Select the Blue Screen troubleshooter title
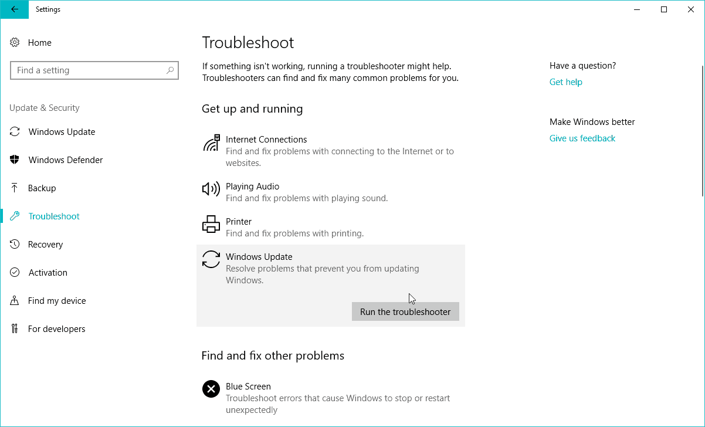Viewport: 705px width, 427px height. pyautogui.click(x=248, y=387)
